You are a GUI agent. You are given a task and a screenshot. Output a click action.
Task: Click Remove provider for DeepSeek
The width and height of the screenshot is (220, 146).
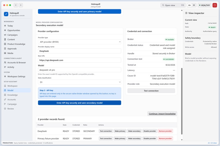point(165,131)
